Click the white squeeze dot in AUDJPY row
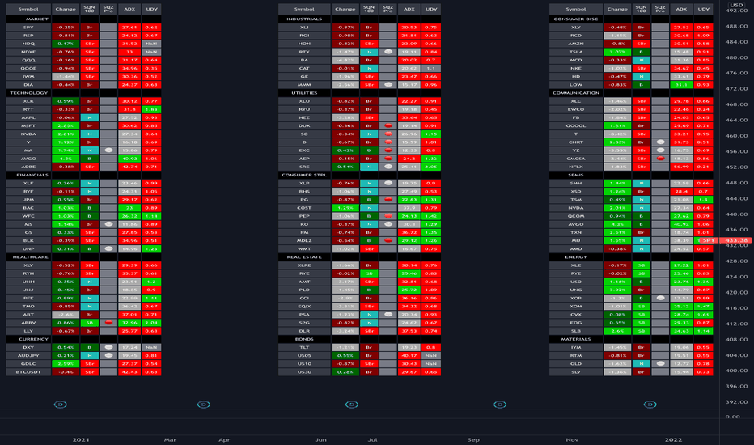Screen dimensions: 754x445 pyautogui.click(x=108, y=355)
